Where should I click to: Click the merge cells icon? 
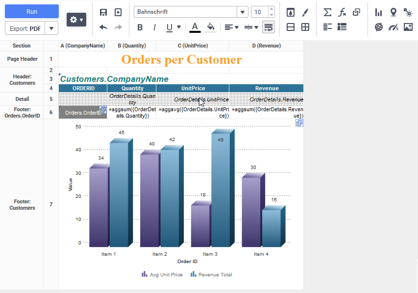click(291, 27)
